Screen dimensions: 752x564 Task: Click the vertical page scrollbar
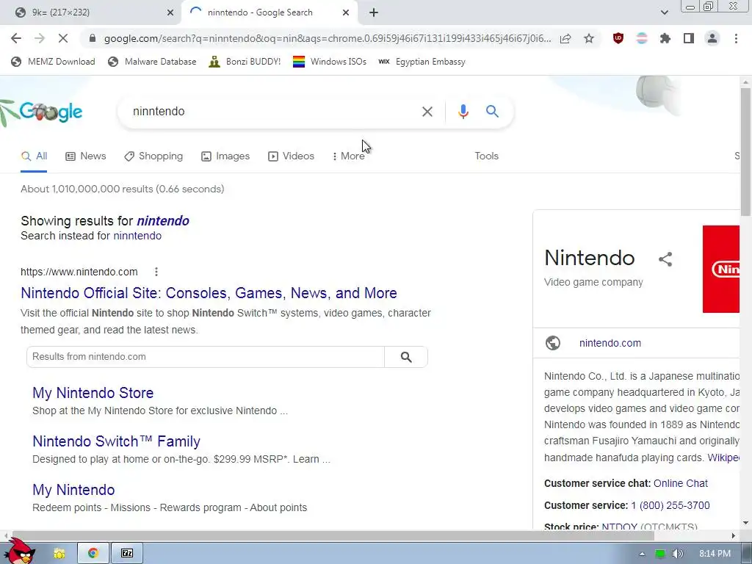click(x=745, y=153)
